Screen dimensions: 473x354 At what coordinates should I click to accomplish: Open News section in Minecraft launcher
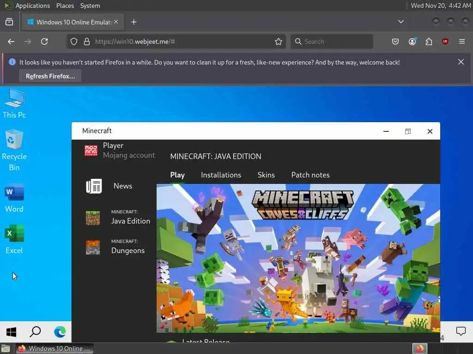click(109, 186)
